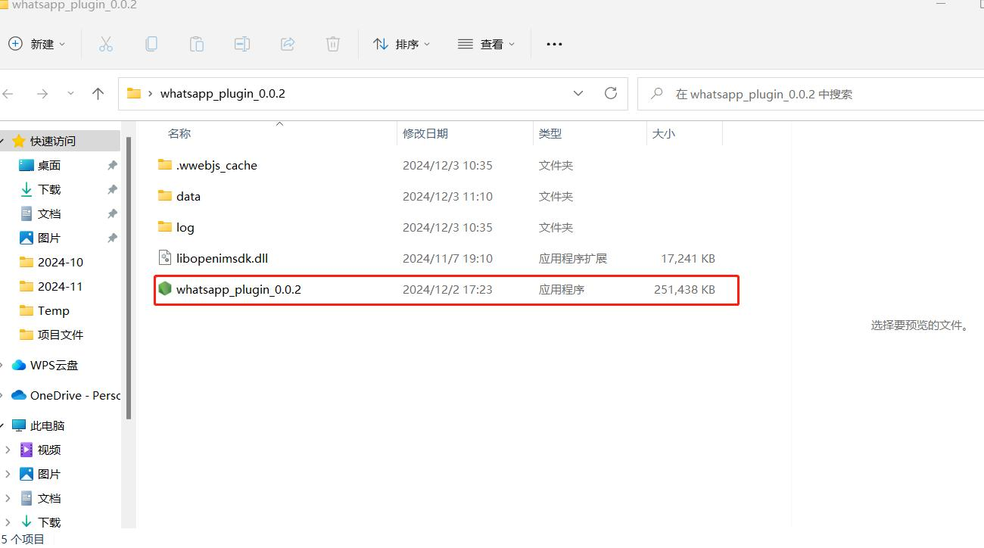Click the green whatsapp_plugin_0.0.2 app icon
The image size is (984, 548).
pos(165,289)
